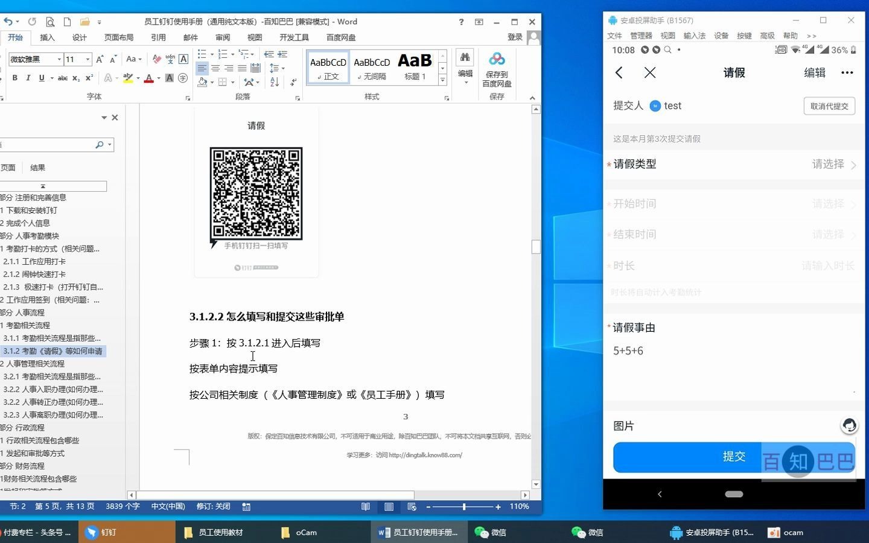The height and width of the screenshot is (543, 869).
Task: Toggle Italic formatting in Word ribbon
Action: (28, 78)
